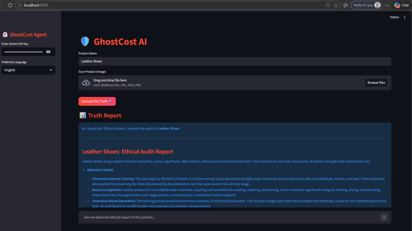The width and height of the screenshot is (412, 231).
Task: Click the 'Truth Report' heading text
Action: coord(105,115)
